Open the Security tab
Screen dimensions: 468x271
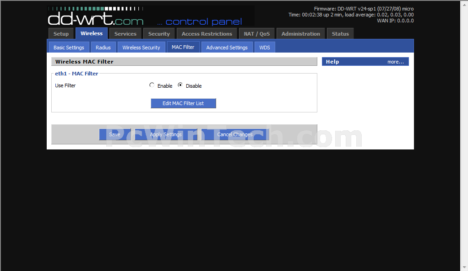pyautogui.click(x=159, y=34)
